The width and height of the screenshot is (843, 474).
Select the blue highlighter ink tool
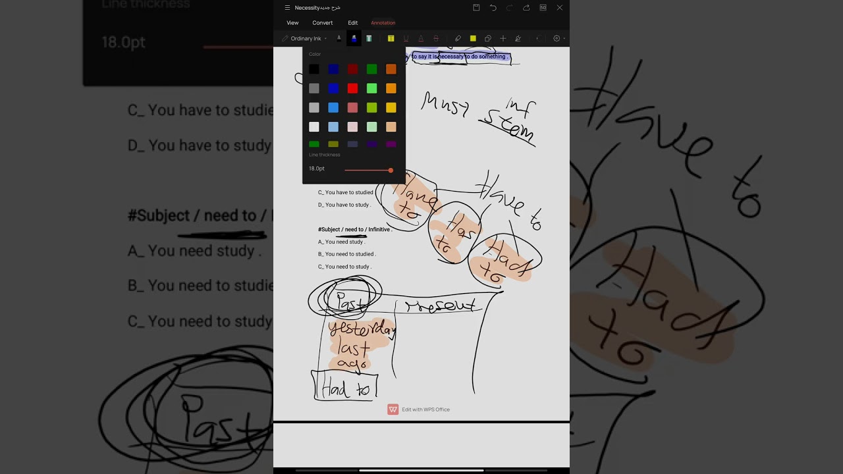[x=354, y=38]
